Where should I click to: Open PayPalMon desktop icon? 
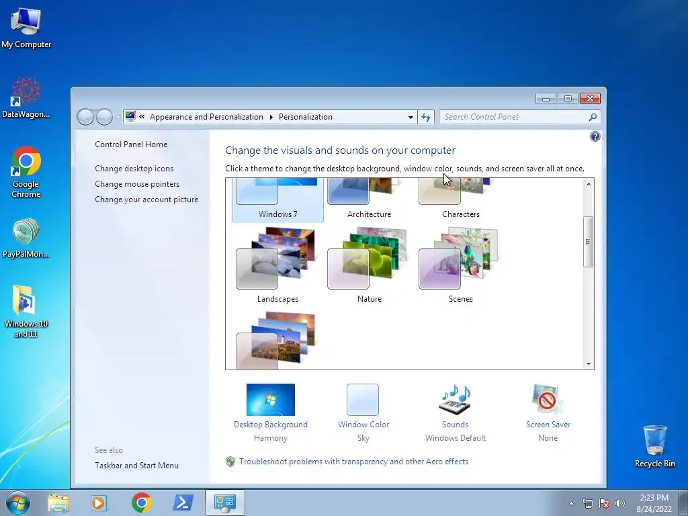click(x=26, y=237)
